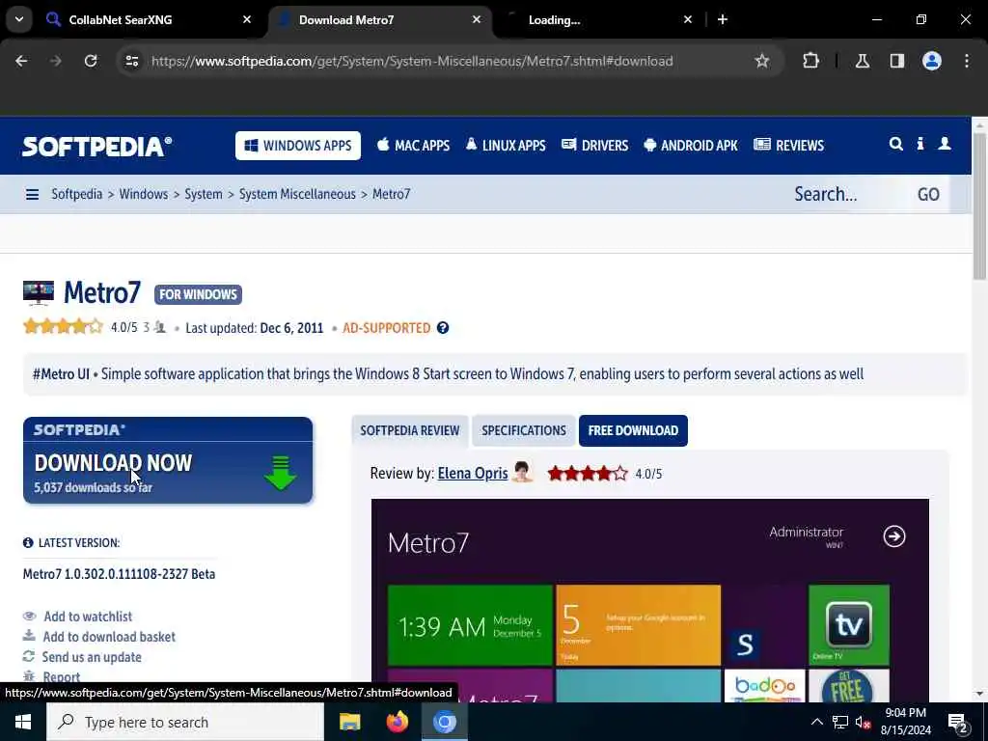
Task: Open a new browser tab
Action: [x=722, y=19]
